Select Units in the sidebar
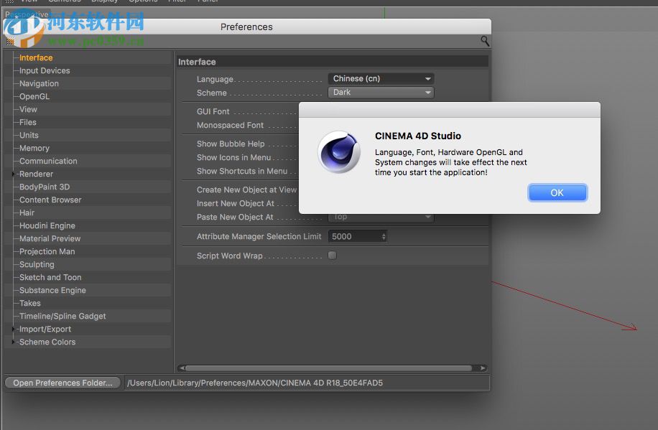Image resolution: width=658 pixels, height=430 pixels. tap(29, 135)
